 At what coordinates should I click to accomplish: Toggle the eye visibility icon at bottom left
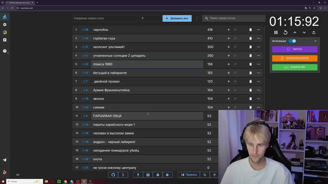(18, 175)
